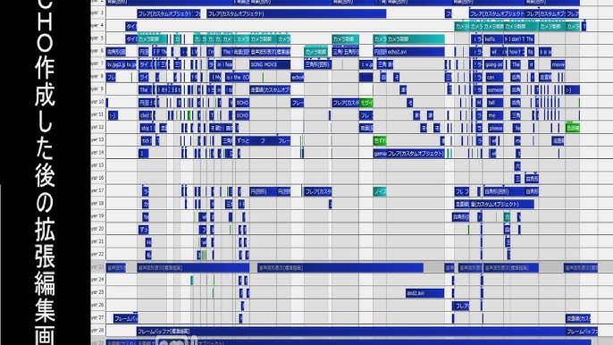Viewport: 613px width, 345px height.
Task: Select the 'please' text clip on Layer 12
Action: click(495, 128)
